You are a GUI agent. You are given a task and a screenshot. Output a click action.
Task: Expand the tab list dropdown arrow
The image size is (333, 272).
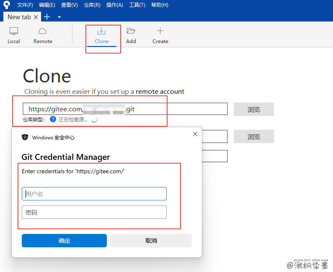tap(59, 17)
